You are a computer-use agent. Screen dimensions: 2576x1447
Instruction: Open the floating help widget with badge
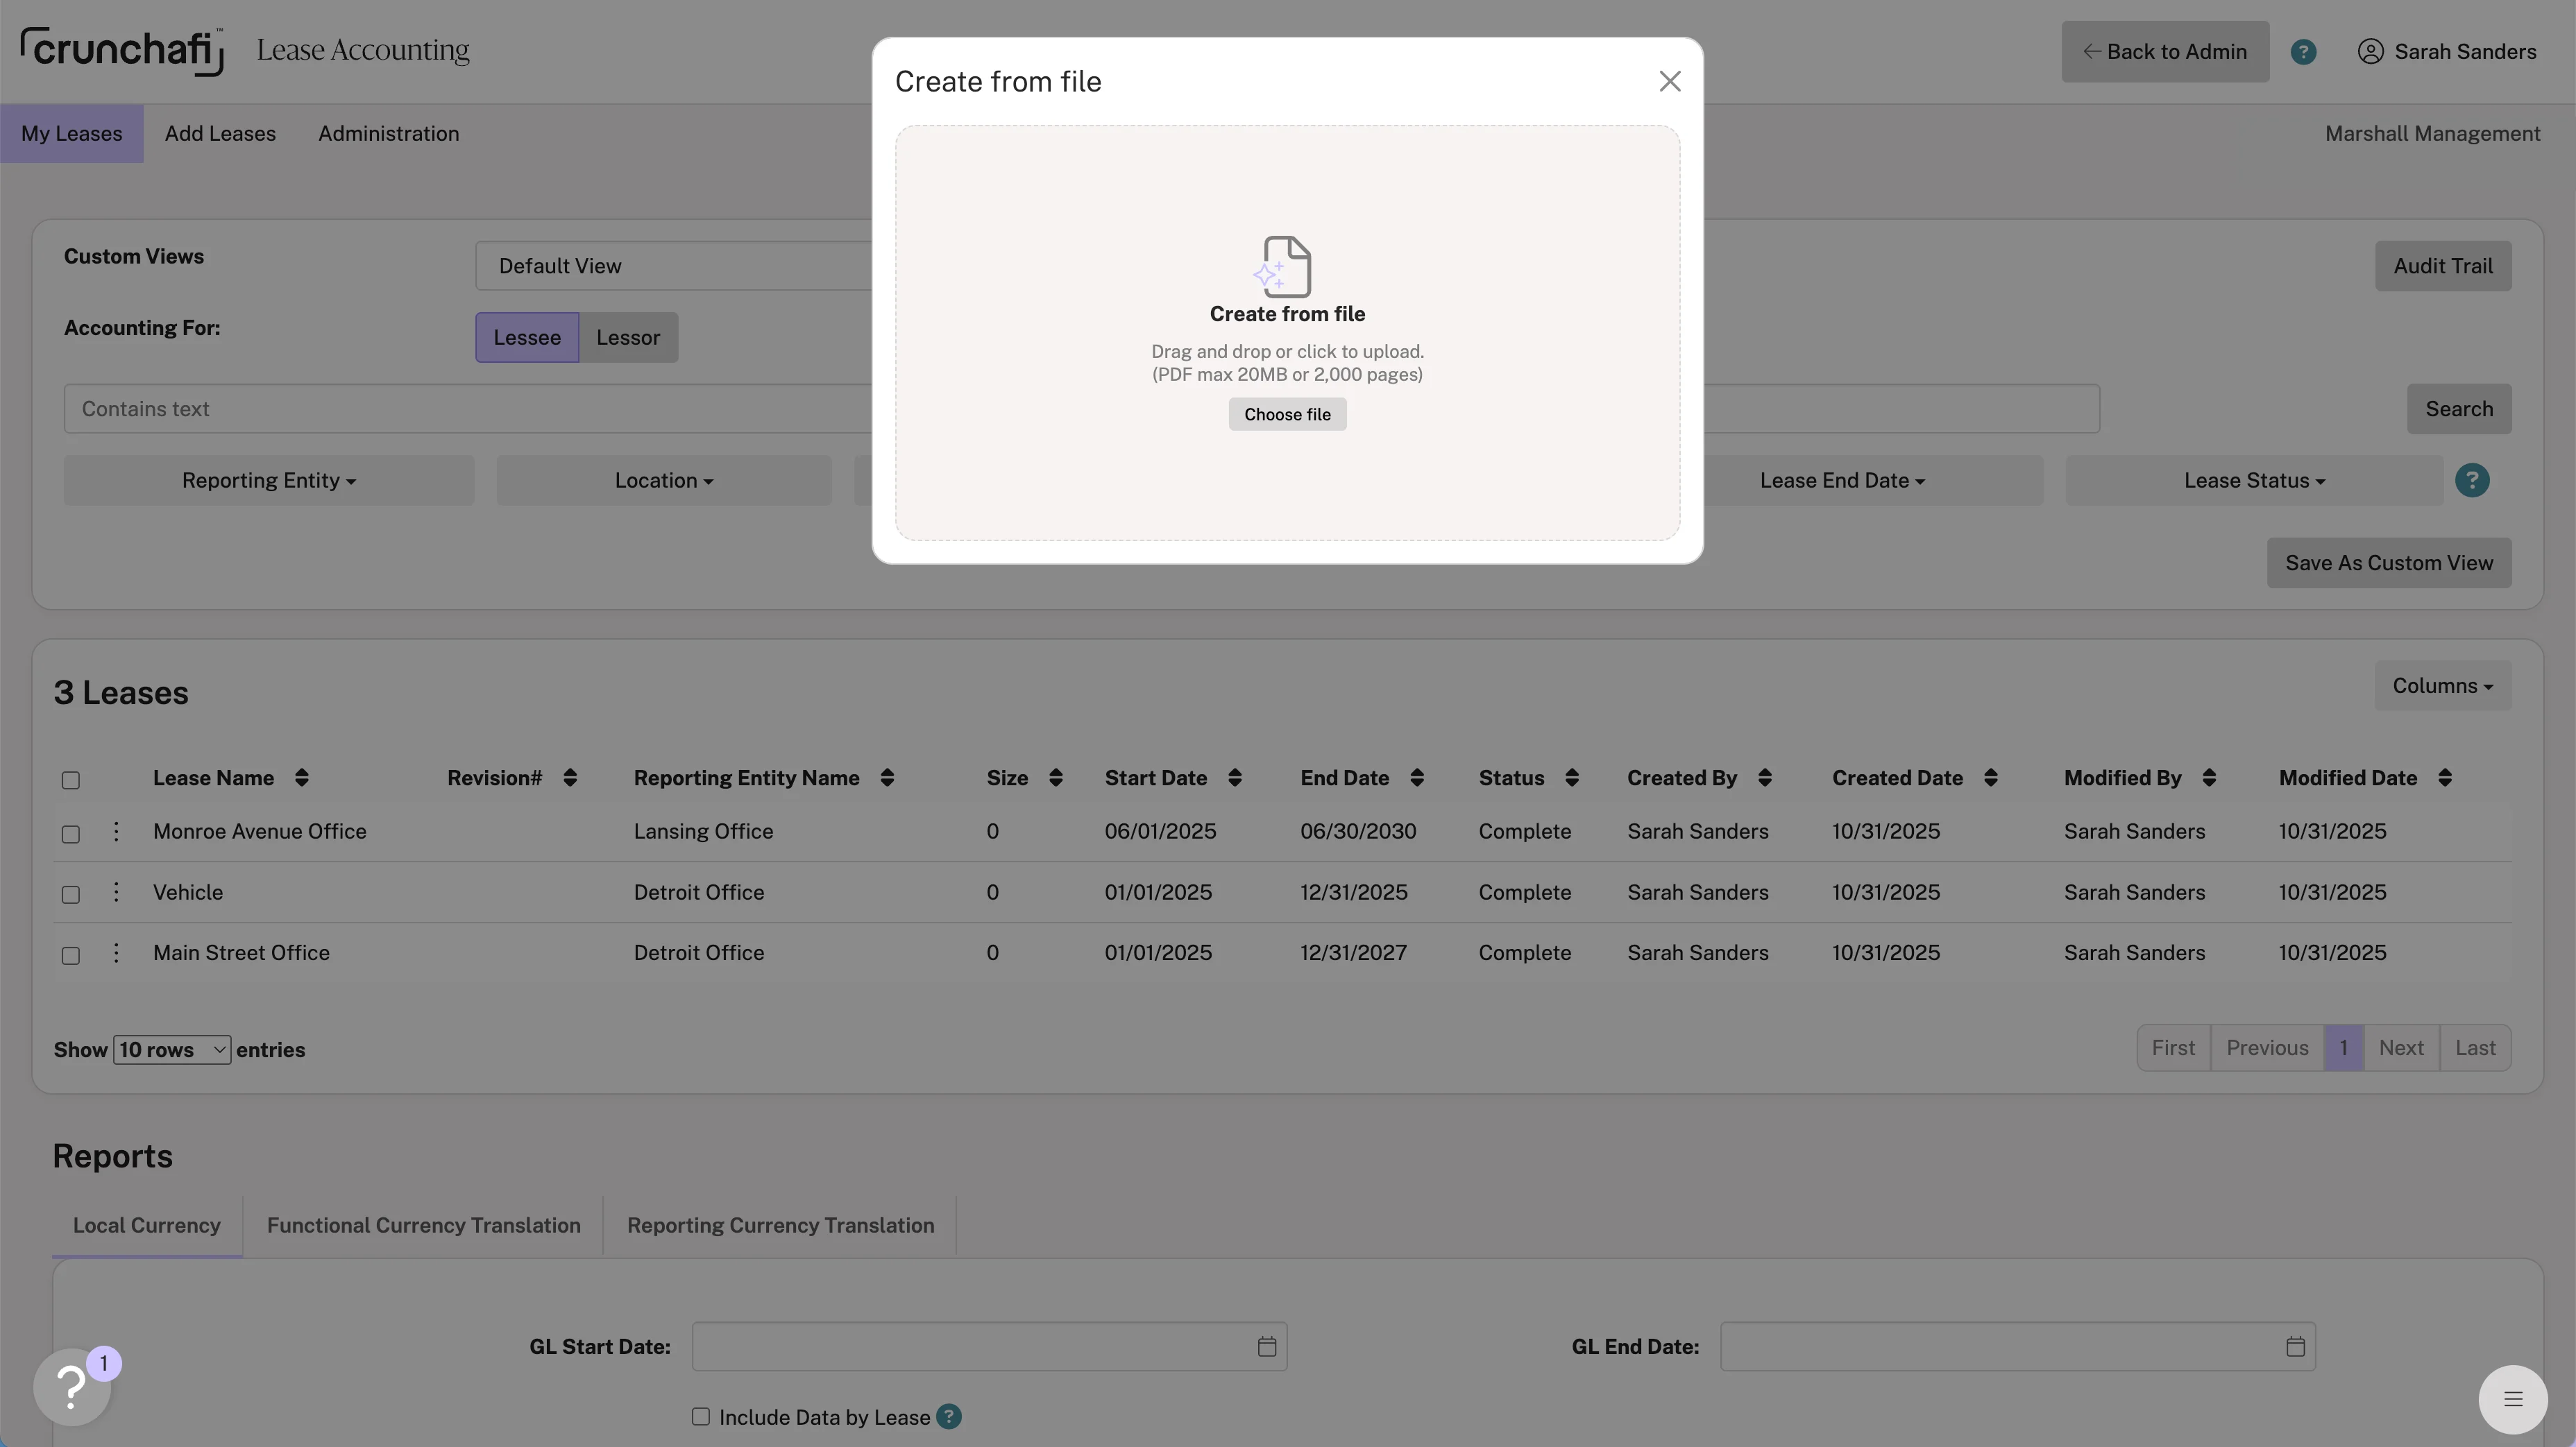point(72,1386)
